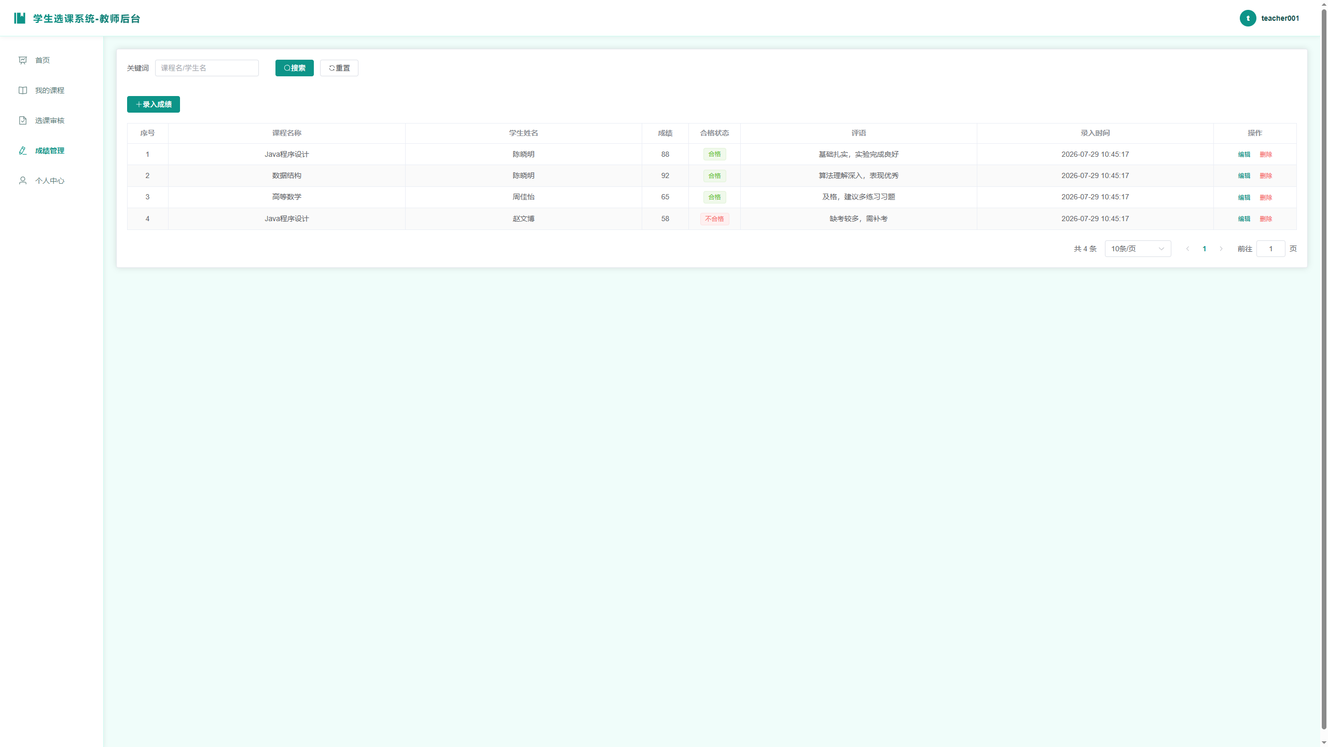Open 首页 in sidebar menu
Image resolution: width=1328 pixels, height=747 pixels.
point(52,60)
